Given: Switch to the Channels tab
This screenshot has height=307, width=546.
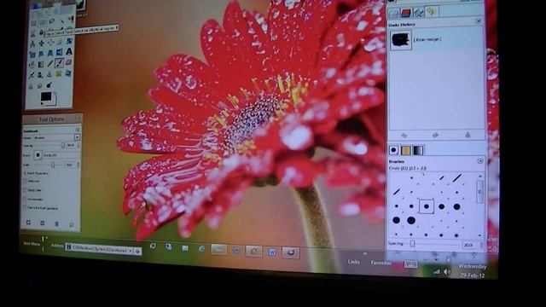Looking at the screenshot, I should click(406, 13).
